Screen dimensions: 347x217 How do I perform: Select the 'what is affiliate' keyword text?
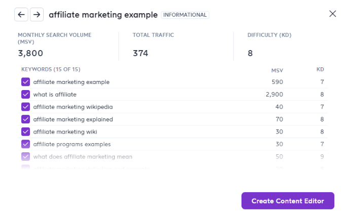pyautogui.click(x=55, y=94)
